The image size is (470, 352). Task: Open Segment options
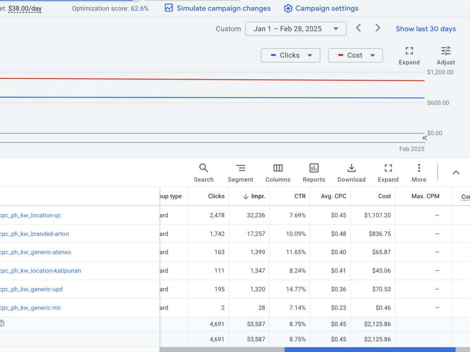[x=240, y=173]
